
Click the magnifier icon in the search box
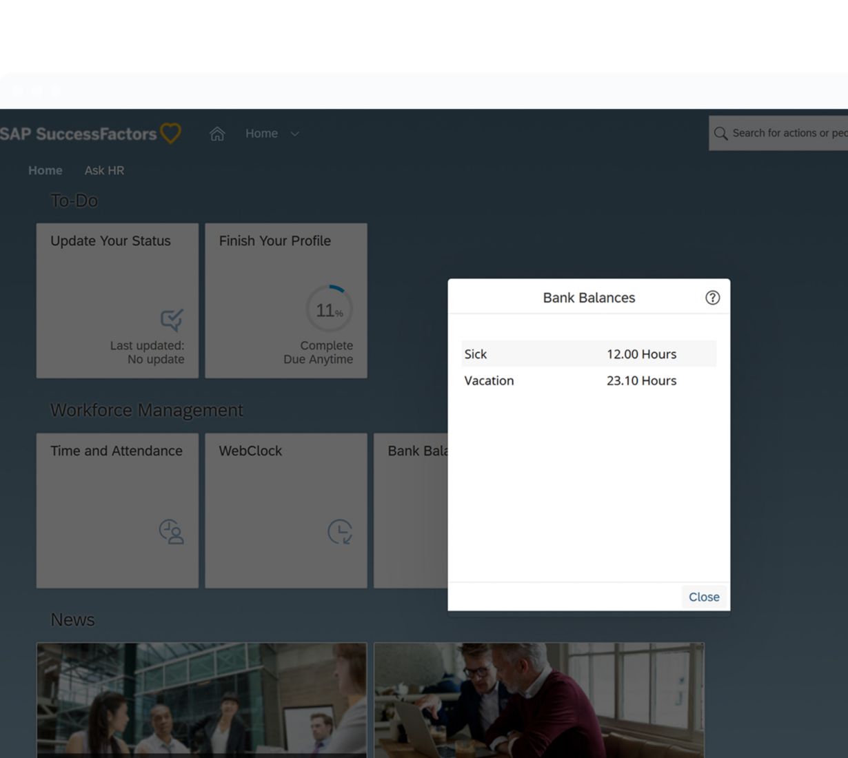pyautogui.click(x=720, y=134)
